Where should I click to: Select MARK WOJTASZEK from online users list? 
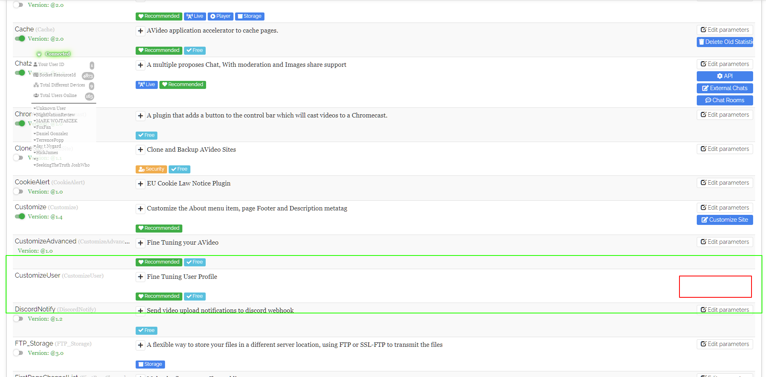coord(56,121)
